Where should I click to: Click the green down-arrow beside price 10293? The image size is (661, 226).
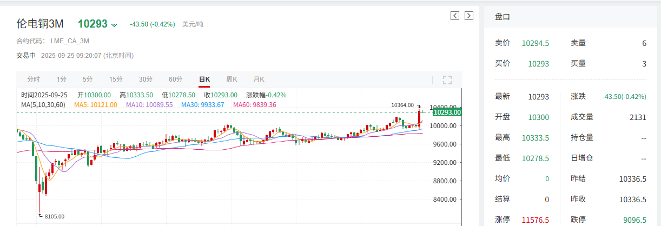point(114,25)
